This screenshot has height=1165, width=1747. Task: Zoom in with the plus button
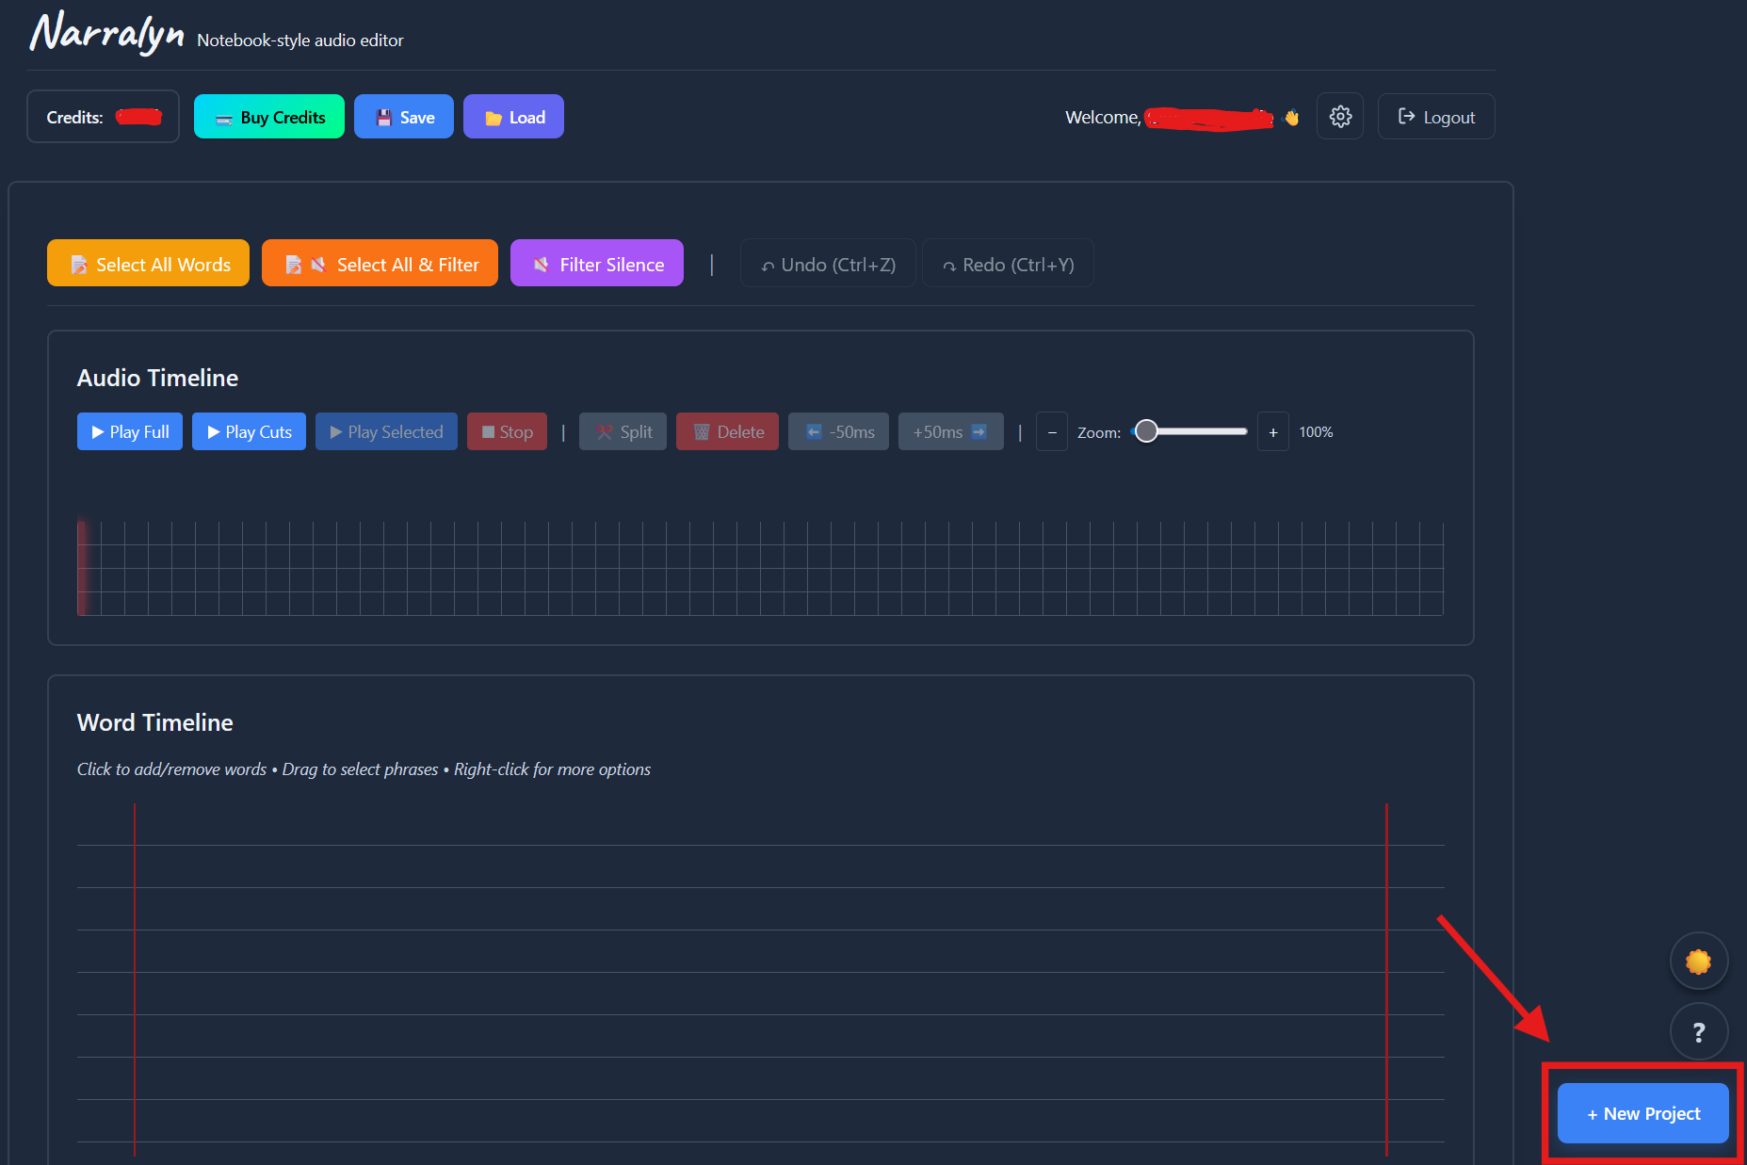point(1272,432)
